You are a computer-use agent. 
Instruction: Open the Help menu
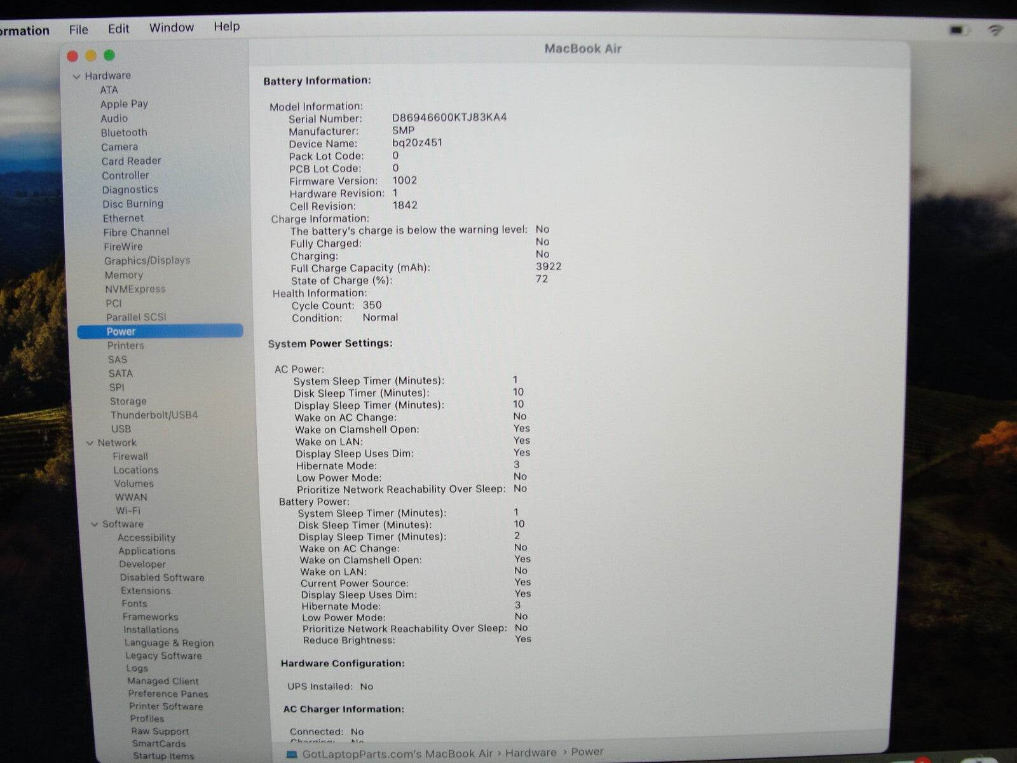tap(226, 27)
